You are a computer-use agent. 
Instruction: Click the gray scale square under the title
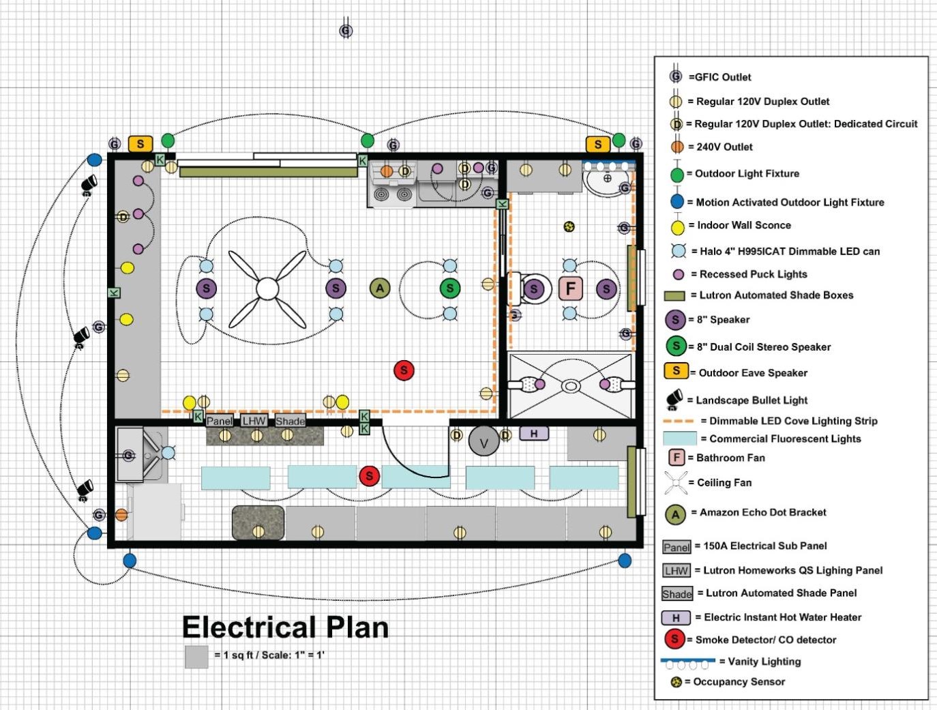tap(196, 657)
